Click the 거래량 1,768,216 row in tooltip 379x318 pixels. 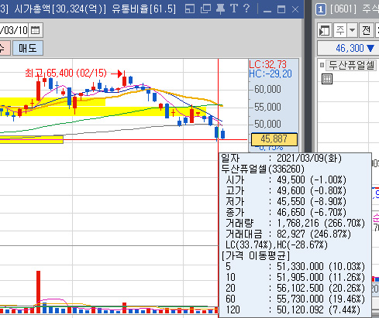click(295, 223)
